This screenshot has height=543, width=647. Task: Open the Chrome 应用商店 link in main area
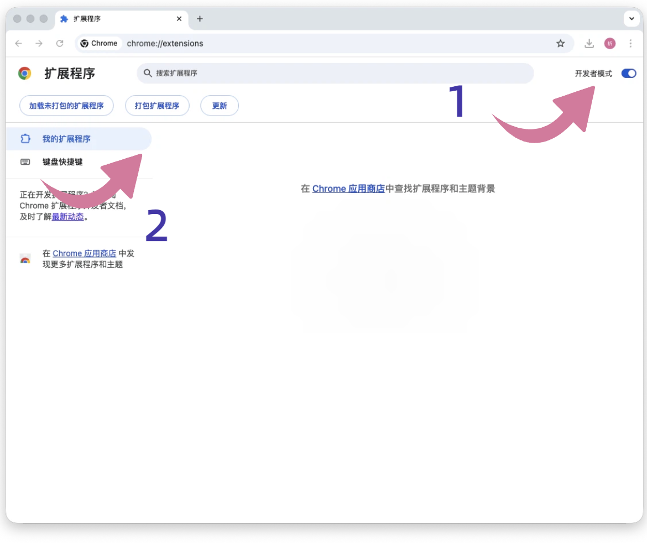[x=348, y=189]
